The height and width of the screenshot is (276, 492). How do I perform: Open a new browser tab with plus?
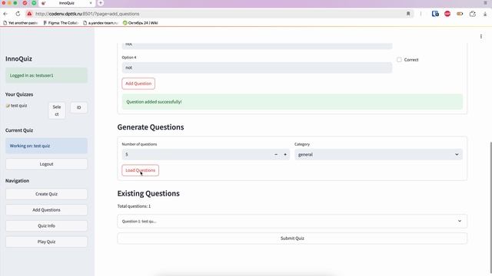tap(101, 3)
